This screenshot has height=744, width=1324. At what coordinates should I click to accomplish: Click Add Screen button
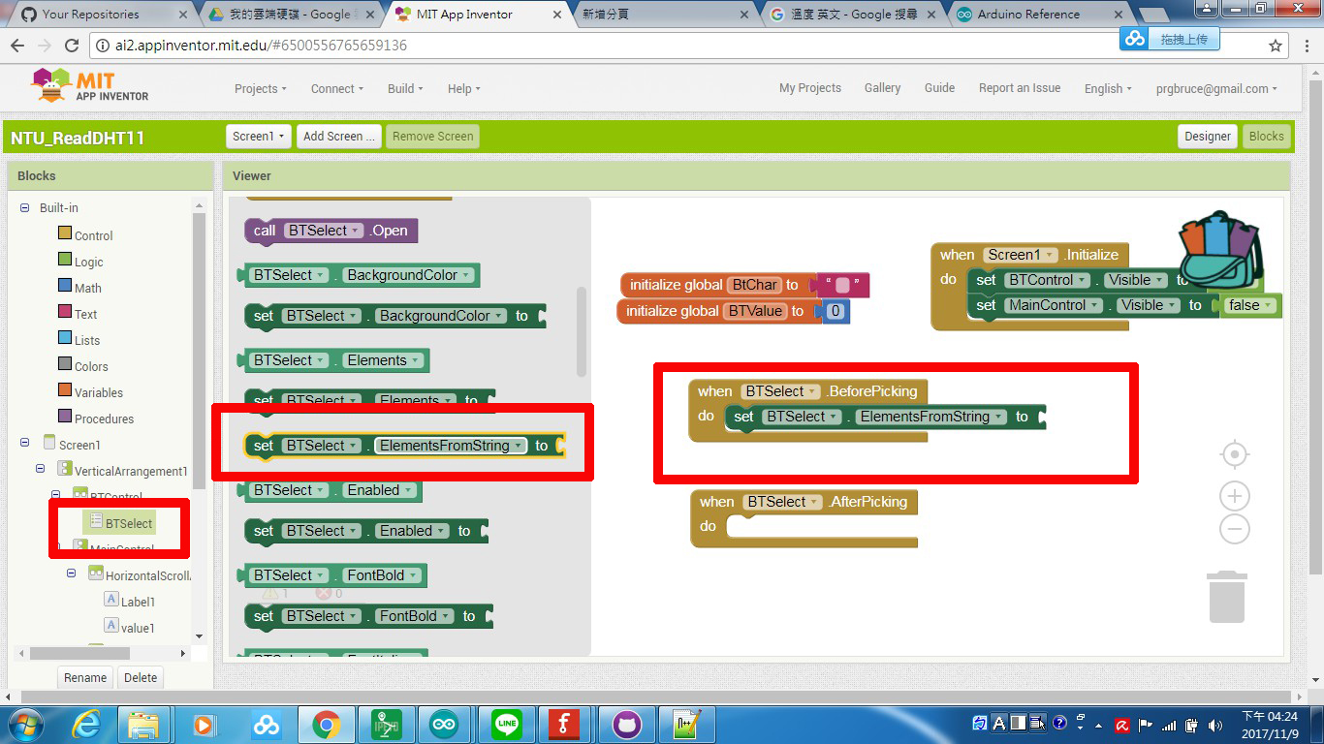point(339,137)
